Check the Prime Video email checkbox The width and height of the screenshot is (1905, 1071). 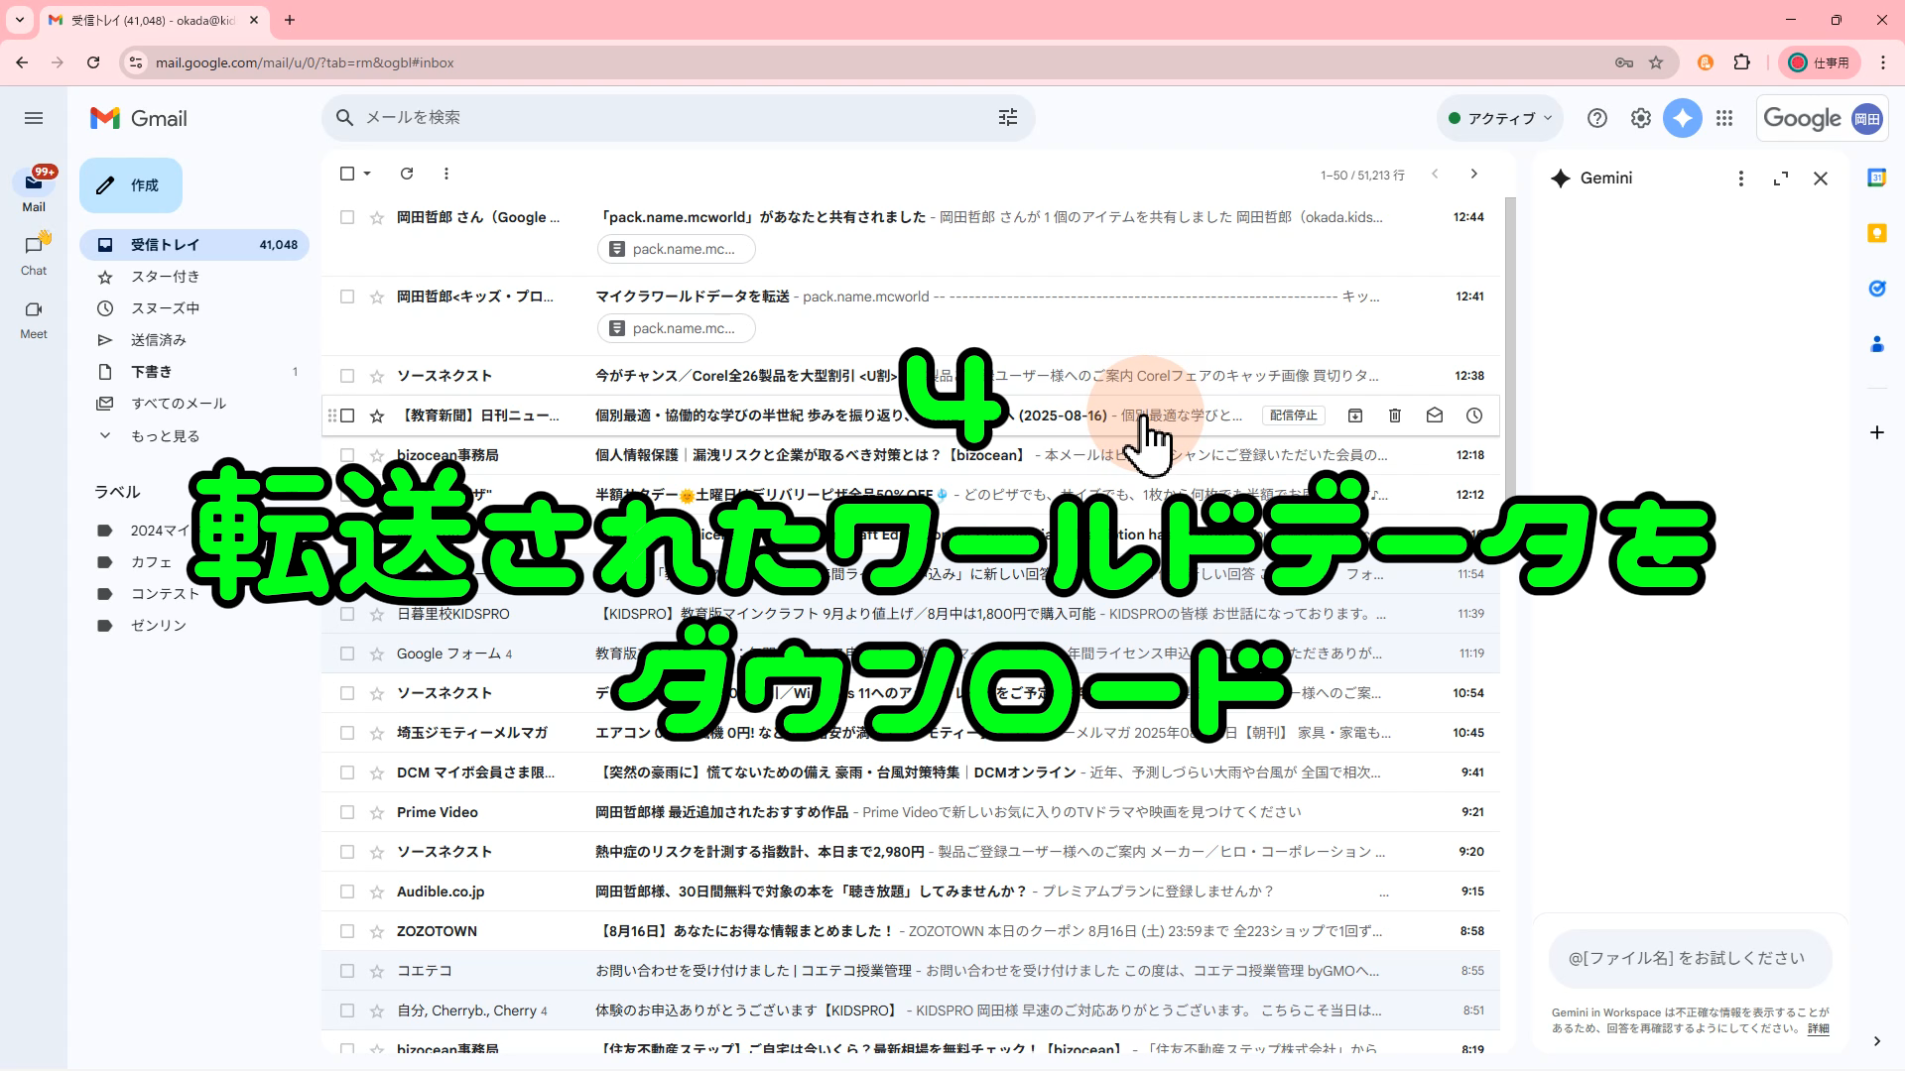347,812
